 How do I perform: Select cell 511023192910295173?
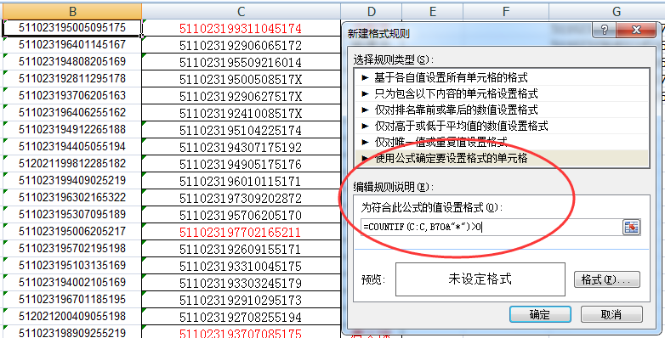tap(241, 300)
